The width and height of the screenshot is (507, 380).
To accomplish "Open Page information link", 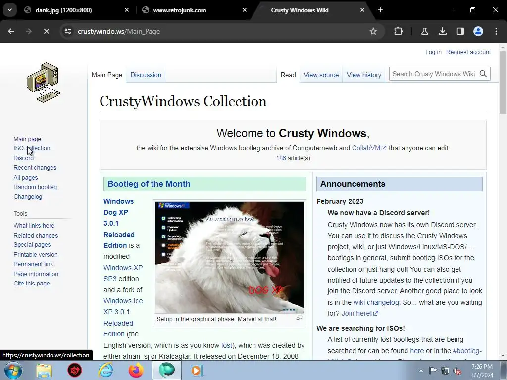I will pyautogui.click(x=36, y=274).
